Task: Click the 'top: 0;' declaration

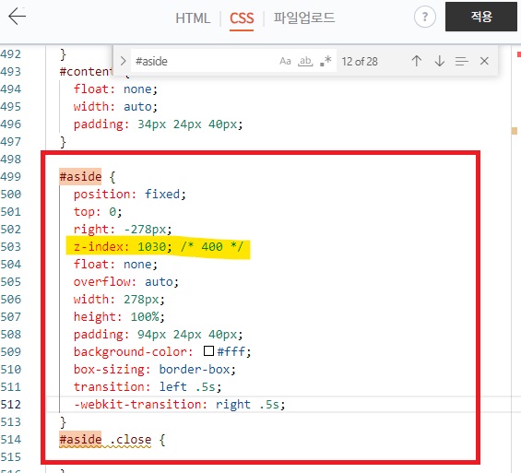Action: tap(98, 212)
